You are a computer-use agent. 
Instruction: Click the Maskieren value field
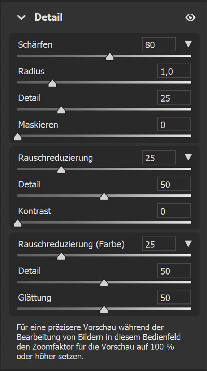[x=174, y=124]
